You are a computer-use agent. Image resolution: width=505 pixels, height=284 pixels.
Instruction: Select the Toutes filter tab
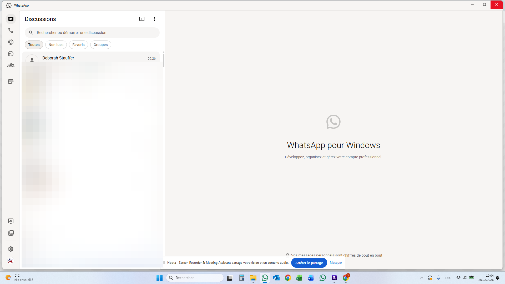[34, 45]
